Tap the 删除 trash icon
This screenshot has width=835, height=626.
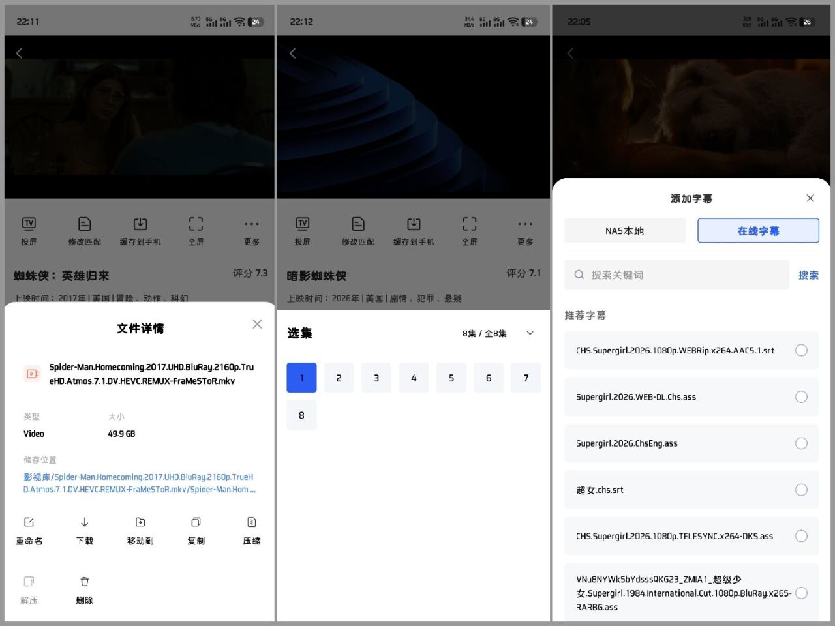point(85,582)
